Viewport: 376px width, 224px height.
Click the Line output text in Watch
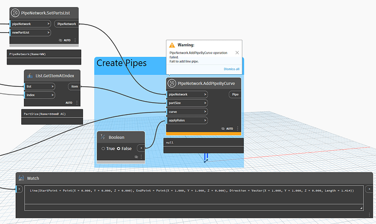pos(192,191)
